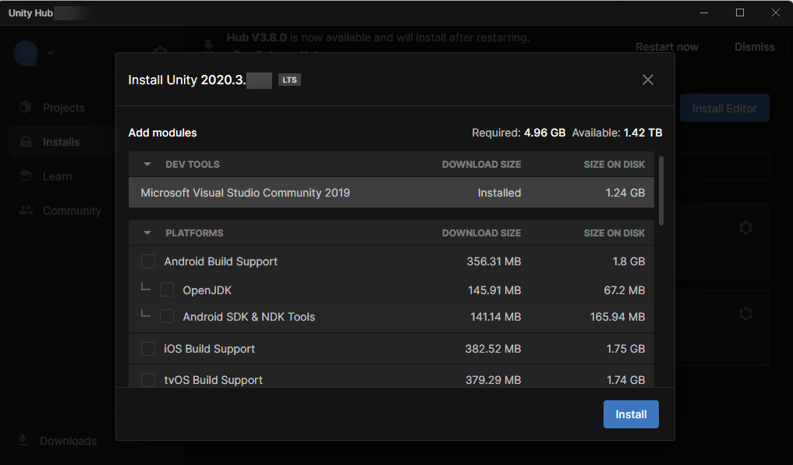
Task: Check the OpenJDK module
Action: click(167, 290)
